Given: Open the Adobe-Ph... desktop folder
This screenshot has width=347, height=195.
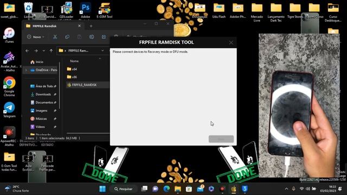Looking at the screenshot, I should pyautogui.click(x=238, y=10).
